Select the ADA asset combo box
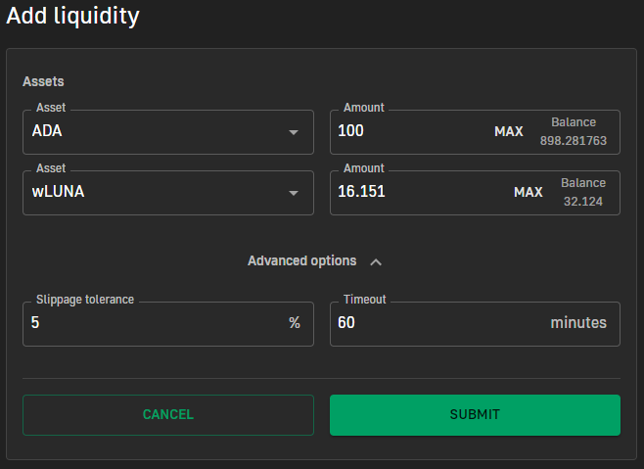Viewport: 644px width, 469px height. [x=168, y=132]
